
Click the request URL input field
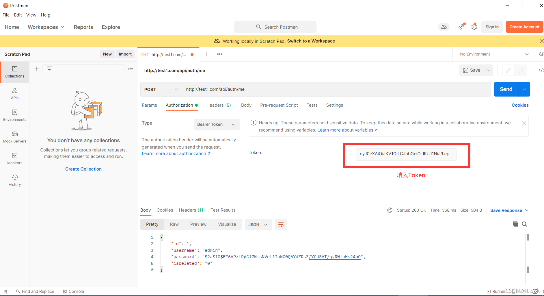pyautogui.click(x=336, y=89)
